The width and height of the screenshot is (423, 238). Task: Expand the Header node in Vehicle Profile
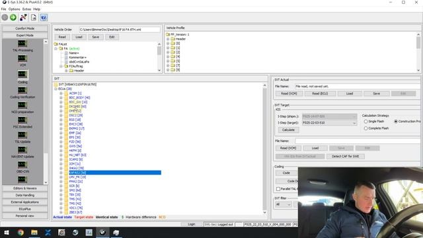coord(168,39)
